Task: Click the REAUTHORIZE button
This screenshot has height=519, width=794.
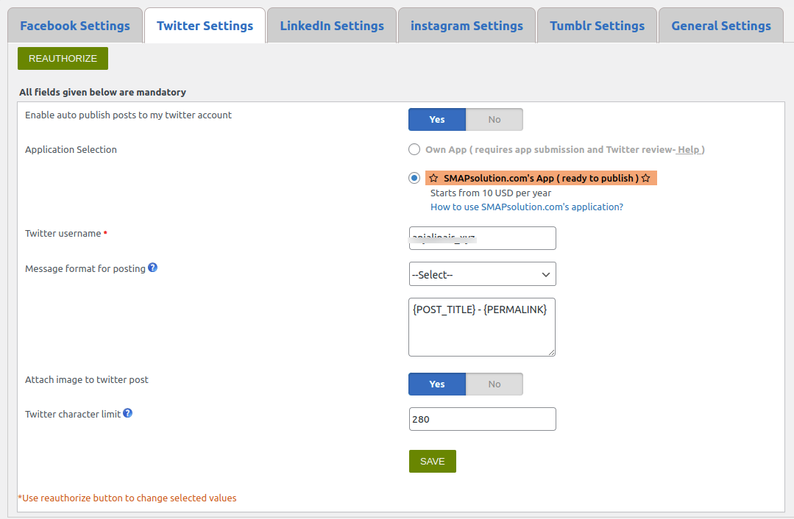Action: click(63, 59)
